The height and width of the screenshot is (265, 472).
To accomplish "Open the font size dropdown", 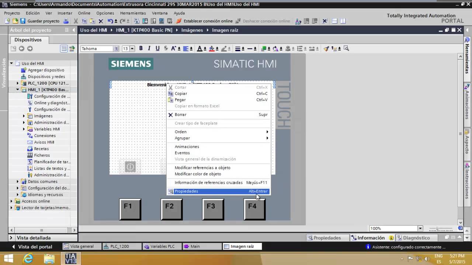I will (132, 49).
